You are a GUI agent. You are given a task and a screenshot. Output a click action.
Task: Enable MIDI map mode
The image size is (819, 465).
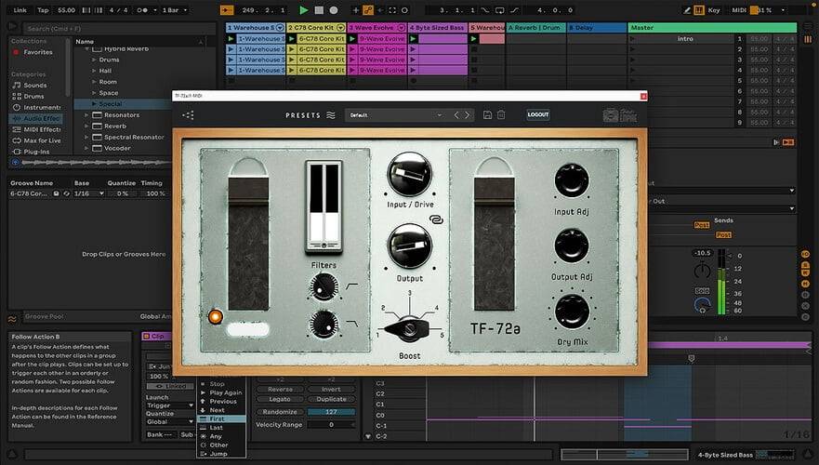pos(738,10)
